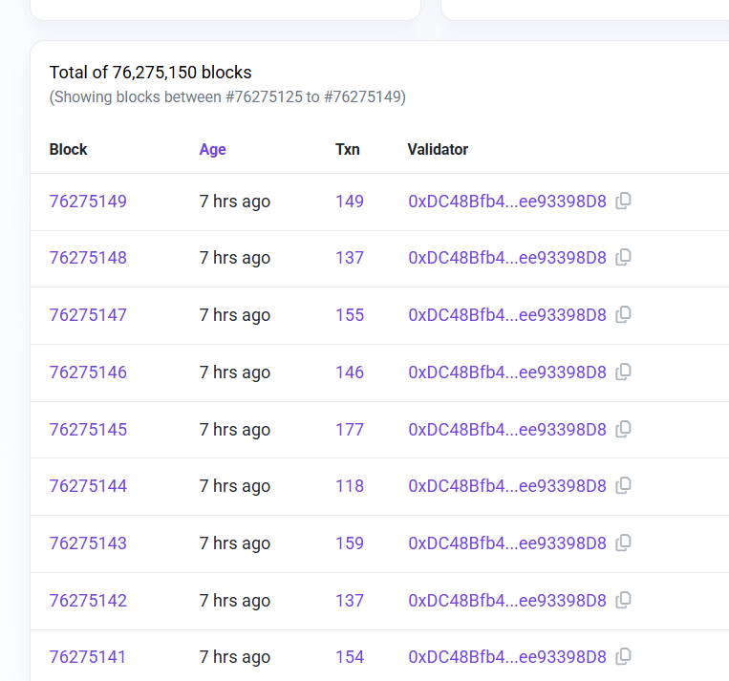Open block 76275149 details
This screenshot has width=729, height=681.
pos(88,202)
